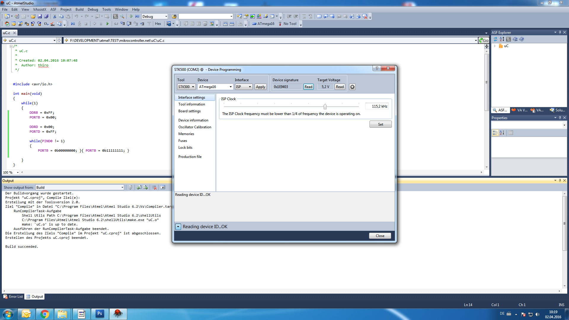Click the Copy icon in toolbar
The height and width of the screenshot is (320, 569).
click(61, 17)
